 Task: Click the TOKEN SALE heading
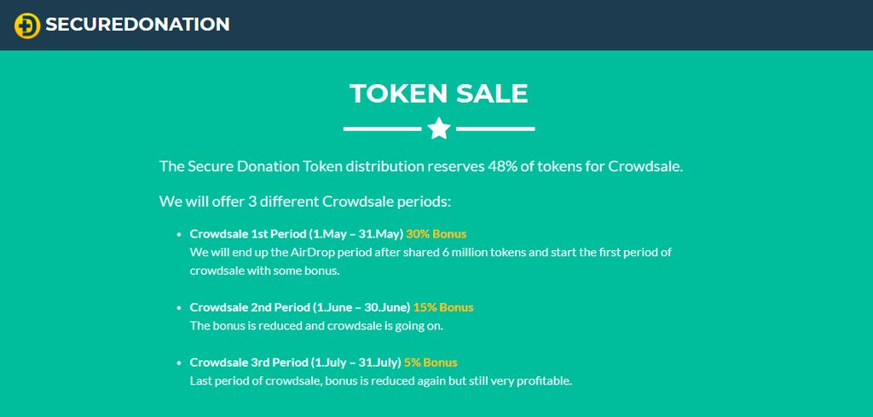point(439,94)
